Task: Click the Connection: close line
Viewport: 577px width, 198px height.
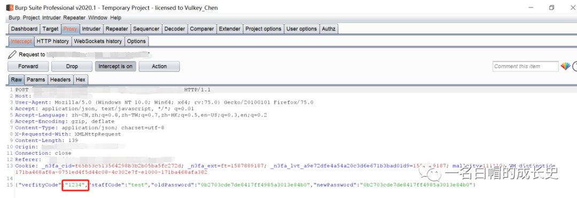Action: point(43,153)
